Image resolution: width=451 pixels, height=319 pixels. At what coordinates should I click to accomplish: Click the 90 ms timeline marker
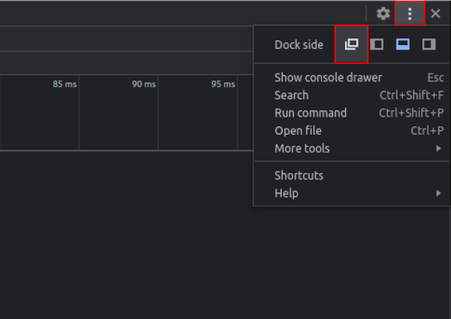tap(144, 84)
